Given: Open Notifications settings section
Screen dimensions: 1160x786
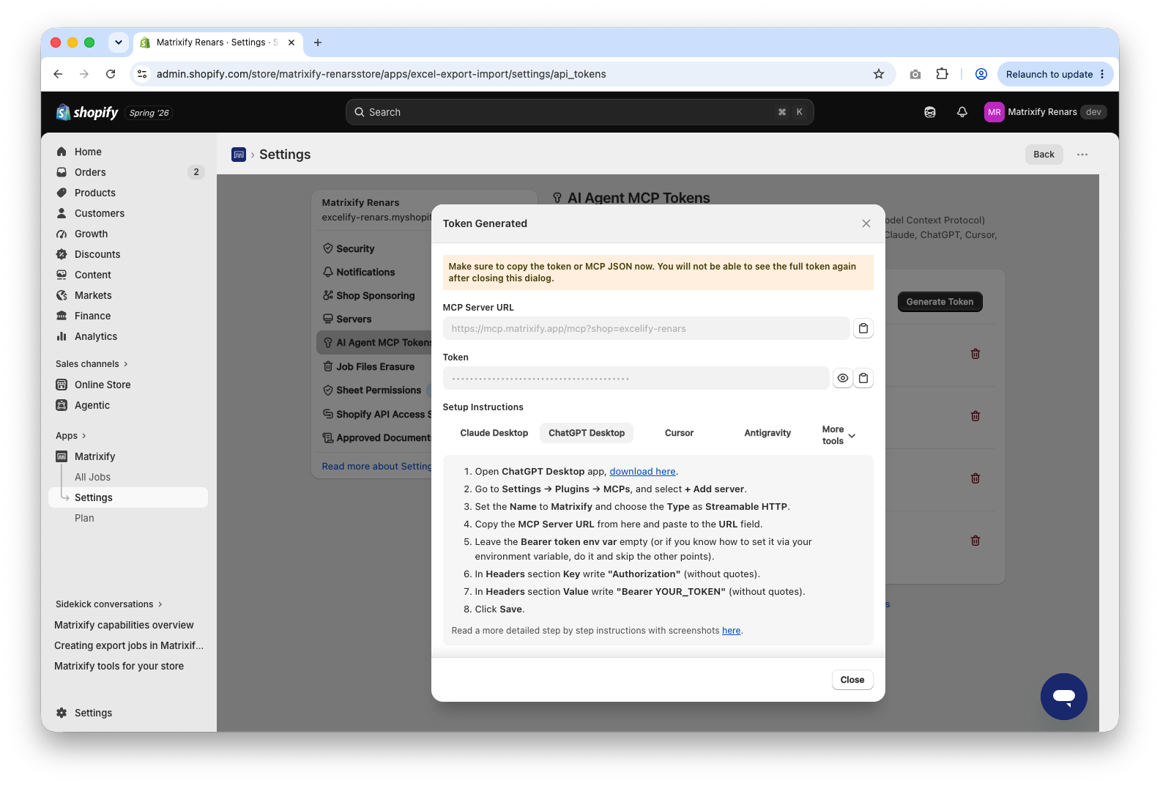Looking at the screenshot, I should pos(365,272).
